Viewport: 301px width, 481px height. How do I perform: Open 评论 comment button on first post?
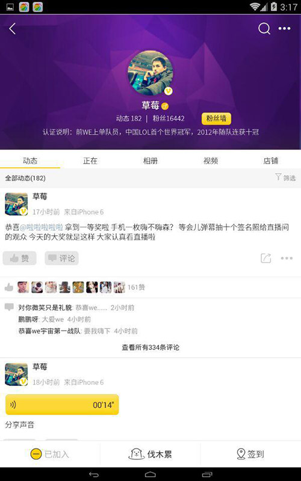click(x=62, y=258)
